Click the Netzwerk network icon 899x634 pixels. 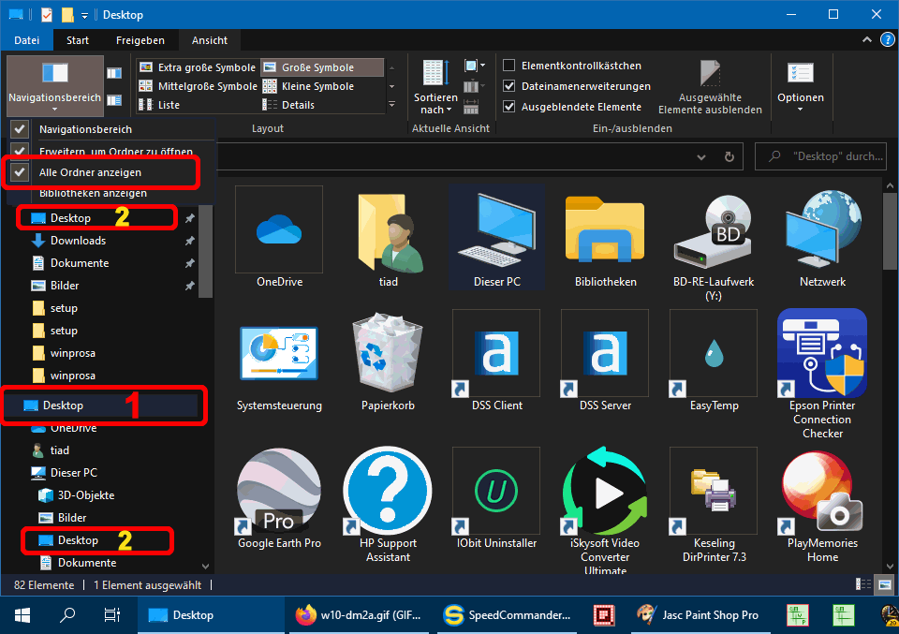(822, 230)
